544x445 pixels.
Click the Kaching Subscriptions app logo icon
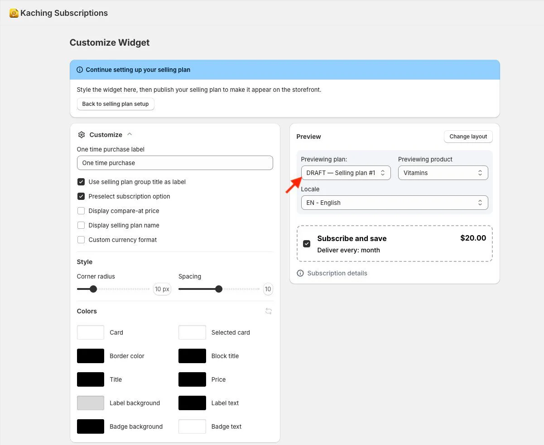14,13
